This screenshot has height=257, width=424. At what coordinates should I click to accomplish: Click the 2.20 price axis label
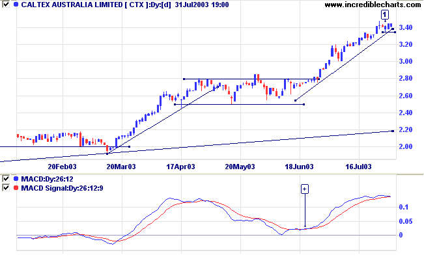click(x=406, y=129)
